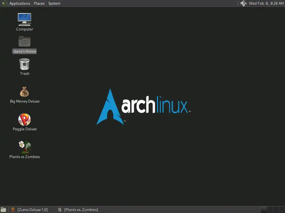The height and width of the screenshot is (213, 285).
Task: Select the Peggle Deluxe launcher icon
Action: point(24,120)
